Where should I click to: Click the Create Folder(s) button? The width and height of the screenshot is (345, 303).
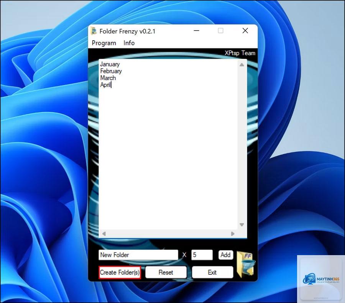(x=120, y=272)
